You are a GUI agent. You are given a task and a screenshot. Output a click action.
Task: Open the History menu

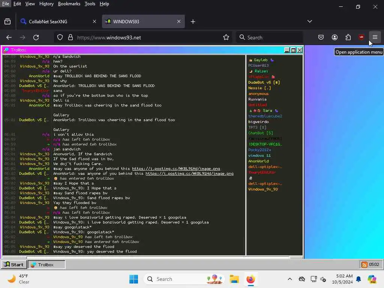tap(46, 4)
